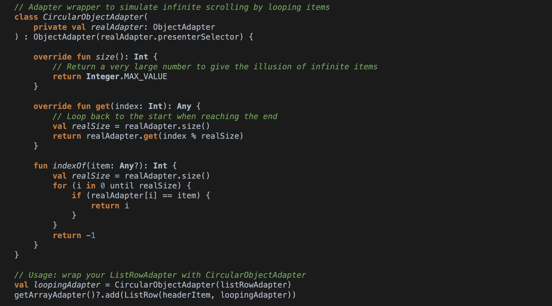Click the get function name in override
552x306 pixels.
(x=103, y=106)
